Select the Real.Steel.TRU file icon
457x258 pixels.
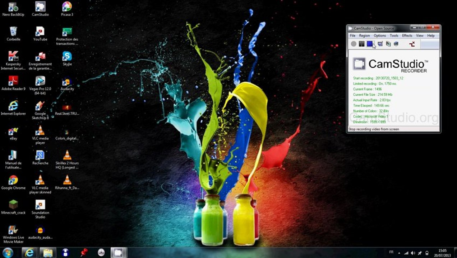(x=67, y=110)
